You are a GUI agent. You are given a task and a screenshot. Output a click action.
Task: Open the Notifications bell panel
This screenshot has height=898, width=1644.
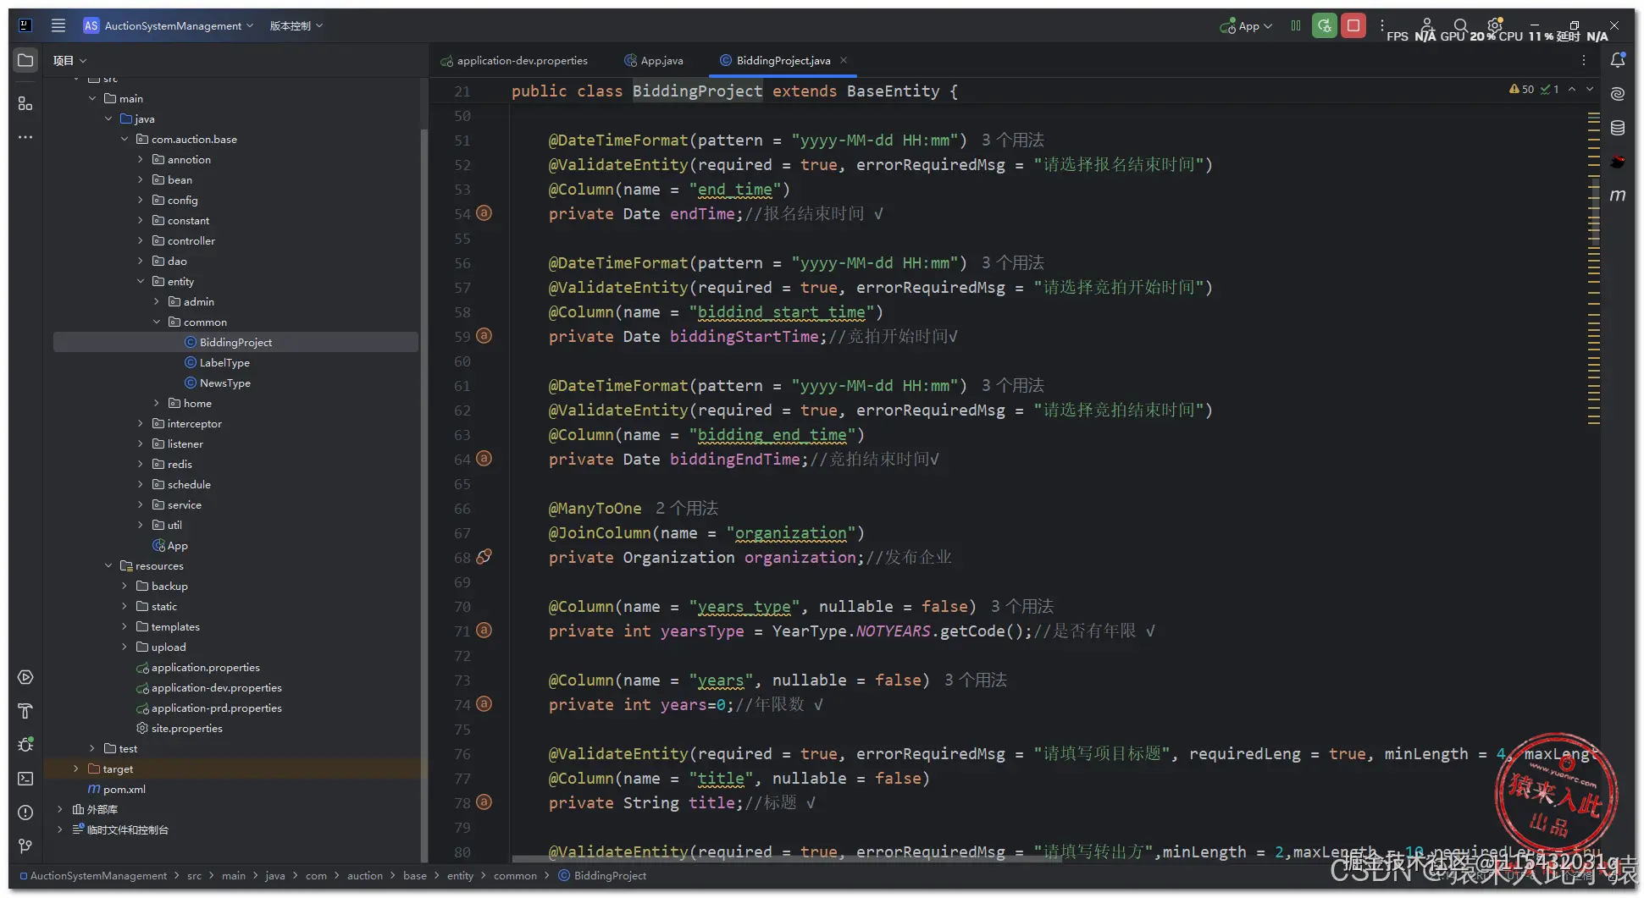click(x=1618, y=60)
